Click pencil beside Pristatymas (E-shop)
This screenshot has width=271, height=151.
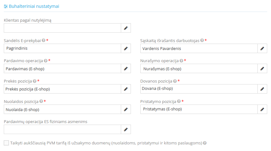262,109
